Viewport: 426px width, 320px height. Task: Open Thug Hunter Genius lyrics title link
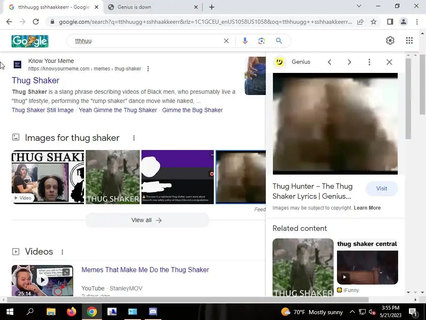[312, 191]
